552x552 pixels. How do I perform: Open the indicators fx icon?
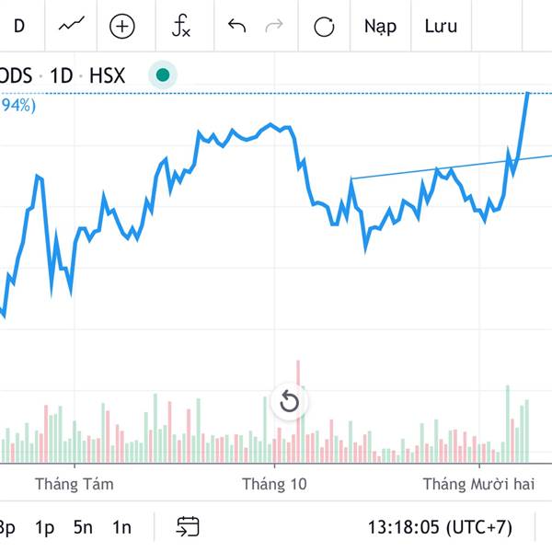[181, 26]
